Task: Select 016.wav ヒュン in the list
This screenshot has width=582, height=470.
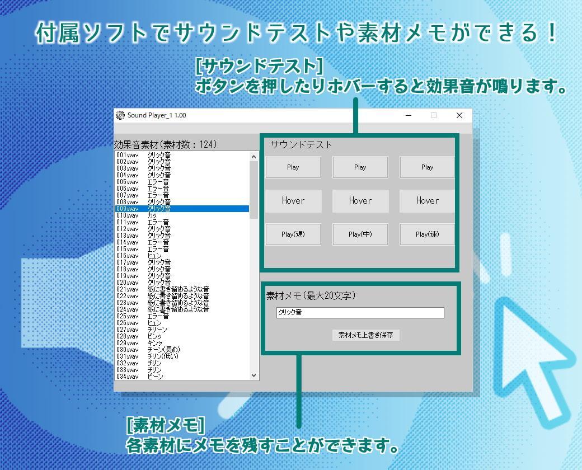Action: tap(182, 255)
